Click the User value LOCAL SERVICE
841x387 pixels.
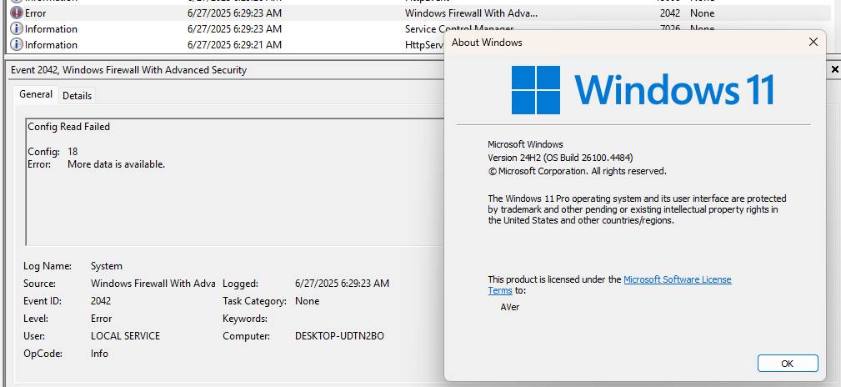tap(126, 336)
